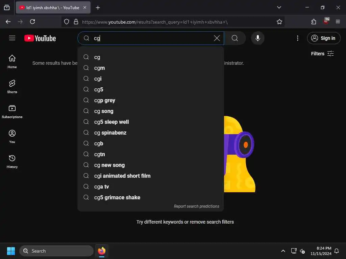Reload the page

coord(32,22)
